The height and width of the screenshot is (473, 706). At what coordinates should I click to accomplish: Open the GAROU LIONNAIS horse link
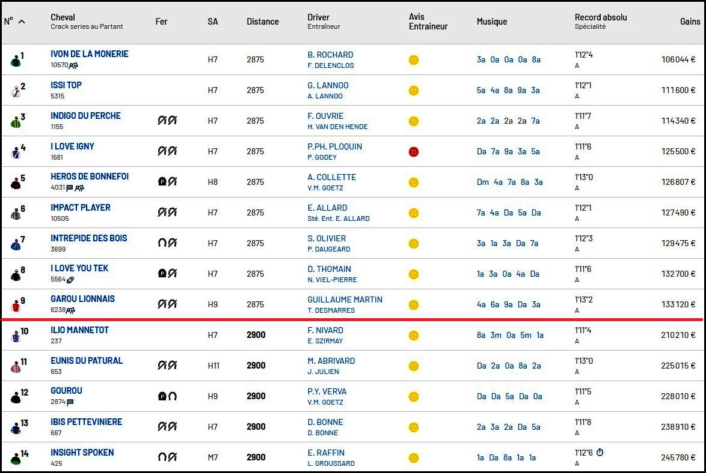(82, 299)
